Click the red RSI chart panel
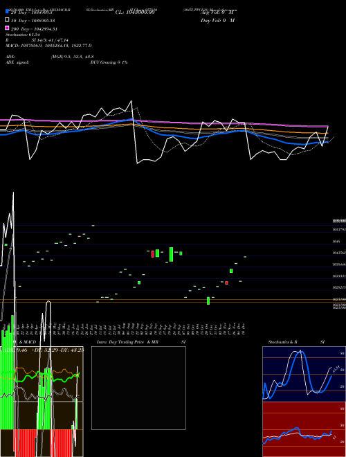 pyautogui.click(x=304, y=429)
